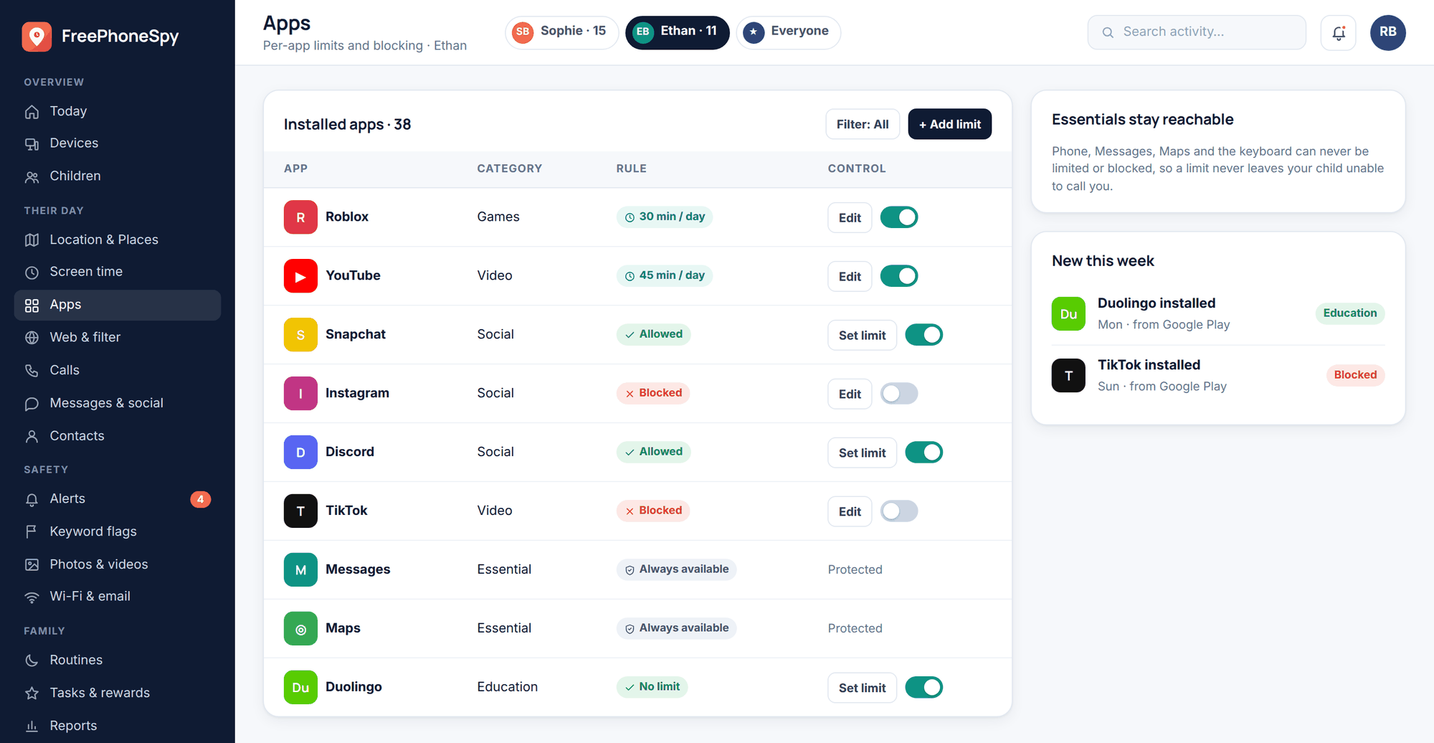Click the TikTok app icon in table
Viewport: 1434px width, 743px height.
300,511
